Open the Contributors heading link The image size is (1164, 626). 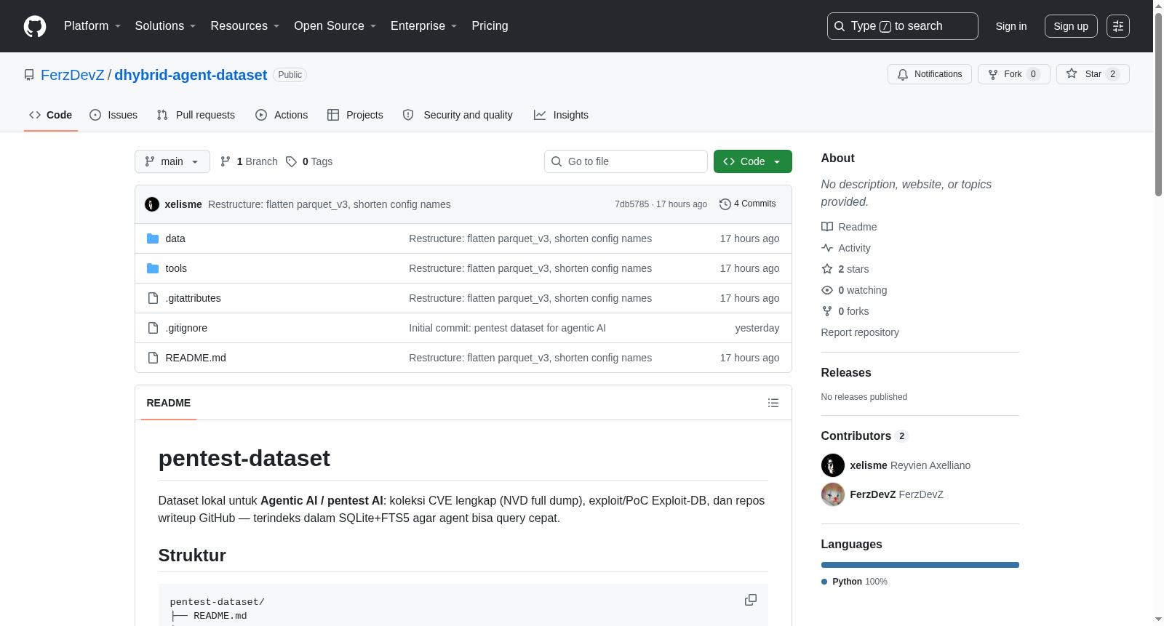pos(865,436)
